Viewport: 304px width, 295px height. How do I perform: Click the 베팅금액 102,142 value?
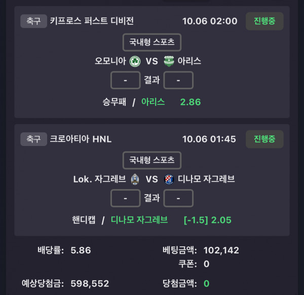221,250
